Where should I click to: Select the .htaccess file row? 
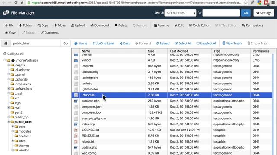[172, 95]
